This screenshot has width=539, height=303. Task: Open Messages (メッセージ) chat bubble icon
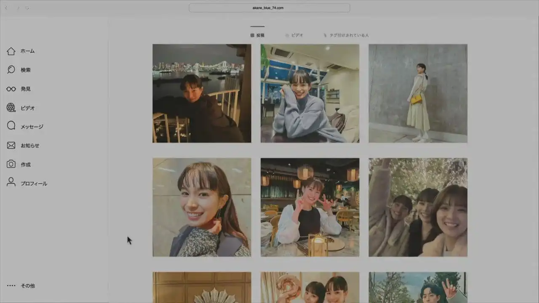11,126
